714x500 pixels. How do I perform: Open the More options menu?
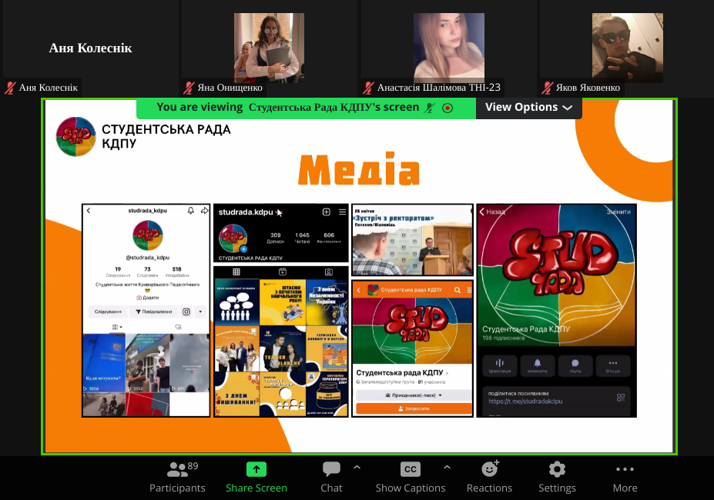pos(625,477)
